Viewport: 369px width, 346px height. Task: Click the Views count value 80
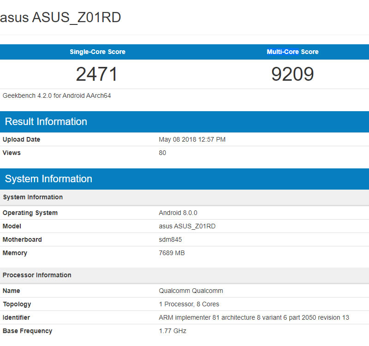point(162,153)
